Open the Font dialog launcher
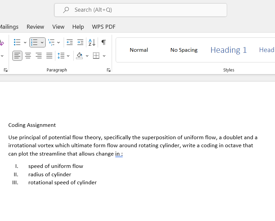Viewport: 275px width, 221px height. [x=6, y=70]
